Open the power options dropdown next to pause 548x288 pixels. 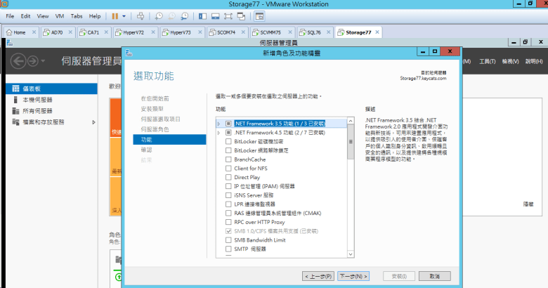[x=124, y=15]
